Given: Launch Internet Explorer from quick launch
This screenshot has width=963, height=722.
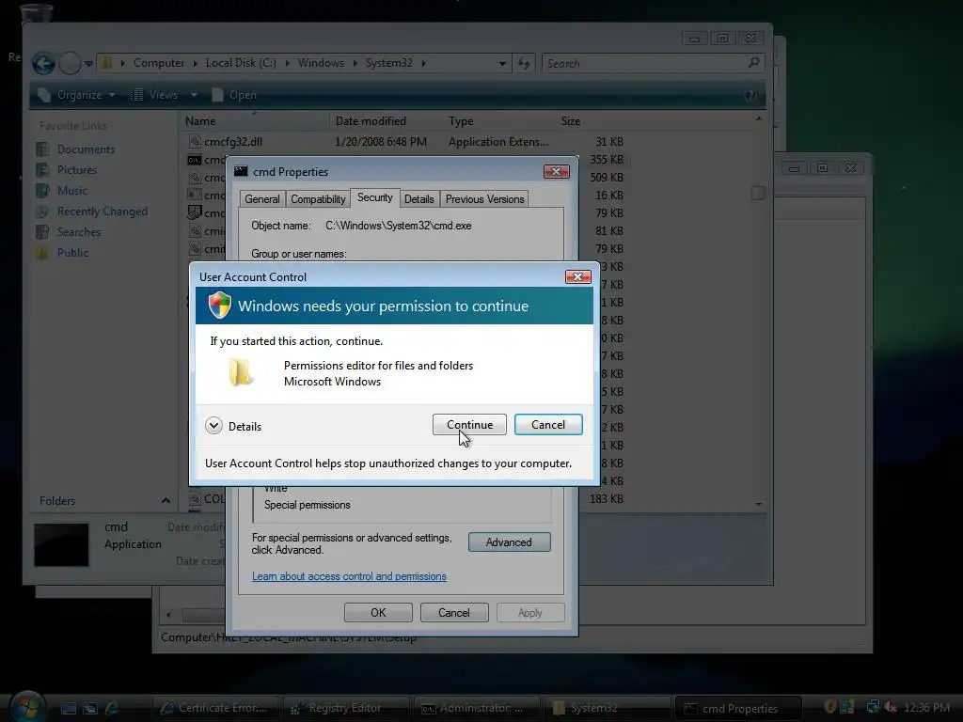Looking at the screenshot, I should 113,709.
